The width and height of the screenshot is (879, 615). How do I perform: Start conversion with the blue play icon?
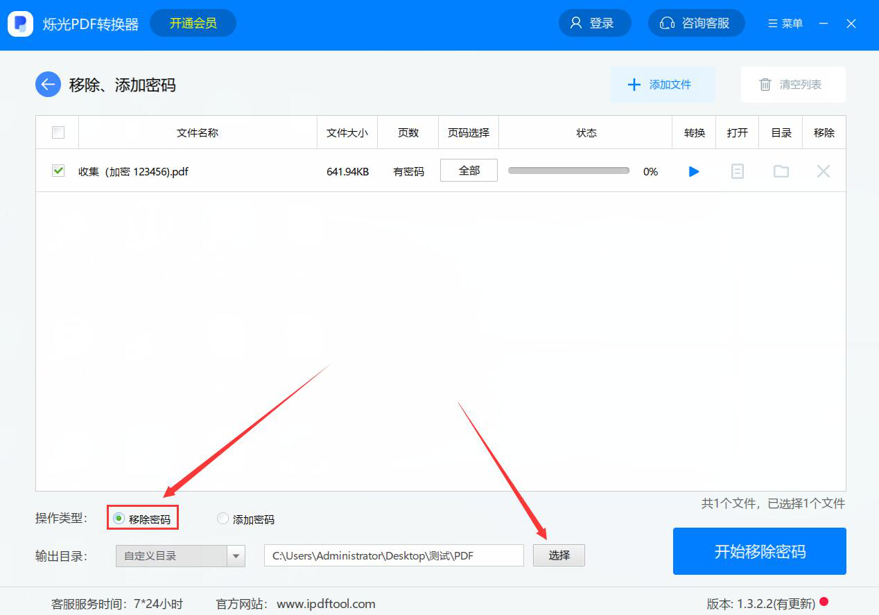[x=694, y=171]
